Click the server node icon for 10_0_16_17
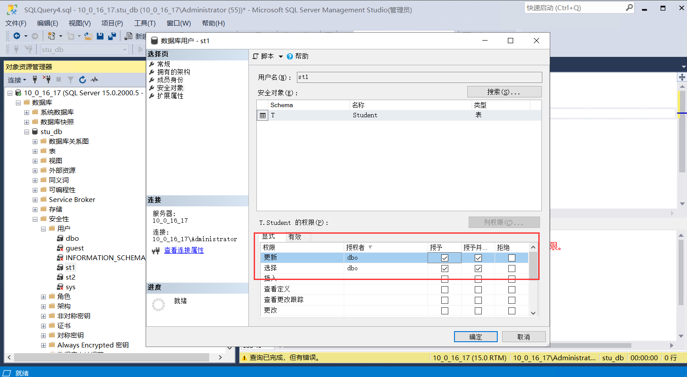 [18, 93]
